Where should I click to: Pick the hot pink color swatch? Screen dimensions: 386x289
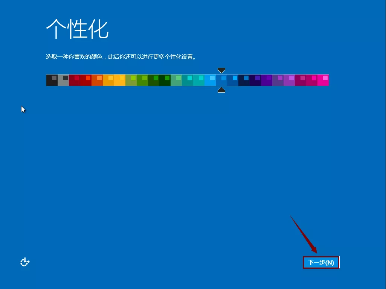pos(323,80)
